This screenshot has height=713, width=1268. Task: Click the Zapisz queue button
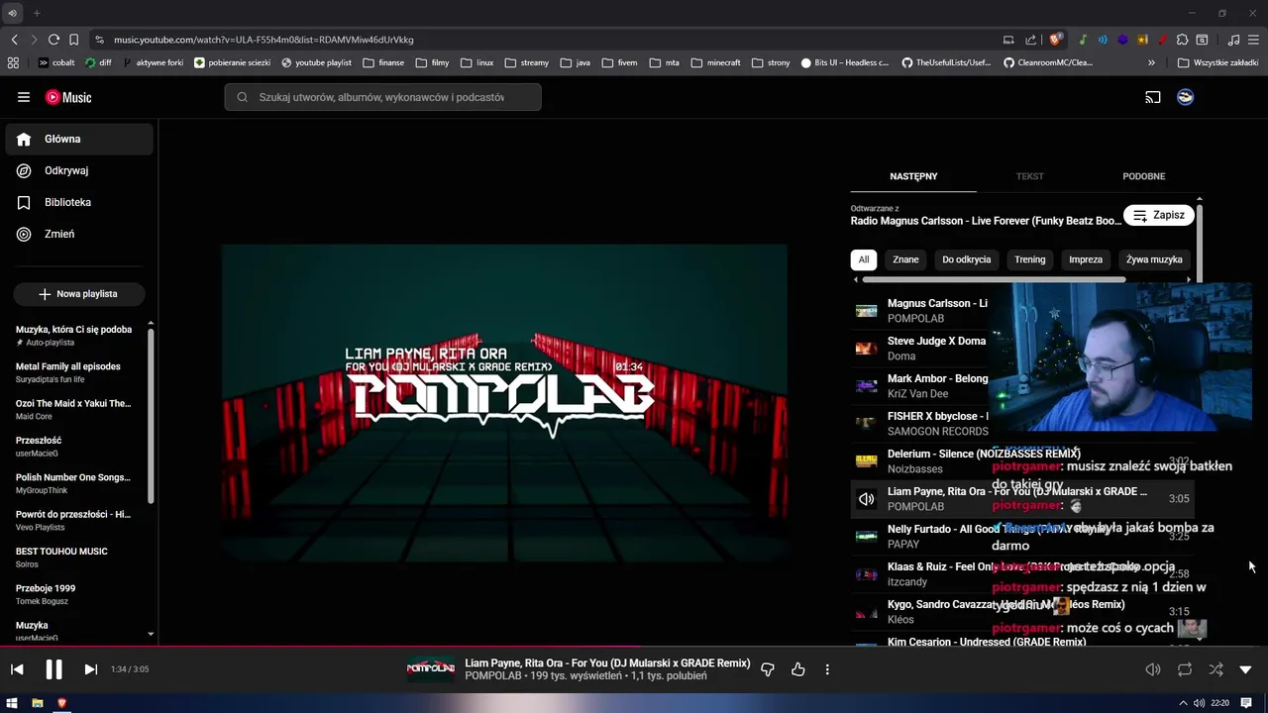click(x=1159, y=215)
